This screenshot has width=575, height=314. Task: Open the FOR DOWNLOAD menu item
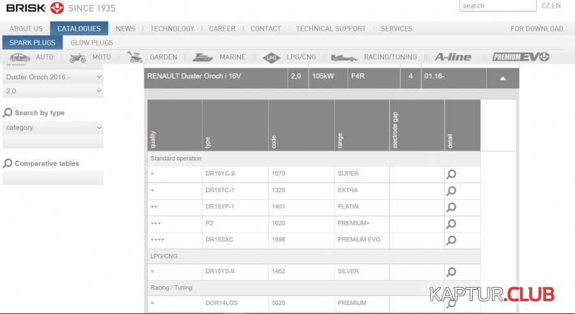(537, 29)
